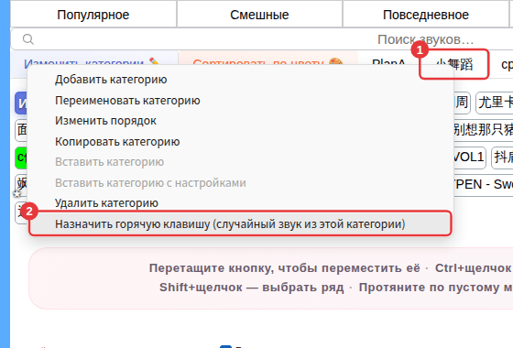This screenshot has width=513, height=348.
Task: Select Удалить категорию menu entry
Action: coord(240,203)
